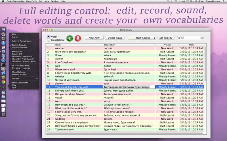This screenshot has height=141, width=227.
Task: Open the Launchpad rocket dock icon
Action: 3,34
